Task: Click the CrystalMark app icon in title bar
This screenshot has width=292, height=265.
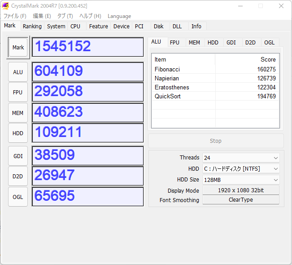Action: pos(5,6)
